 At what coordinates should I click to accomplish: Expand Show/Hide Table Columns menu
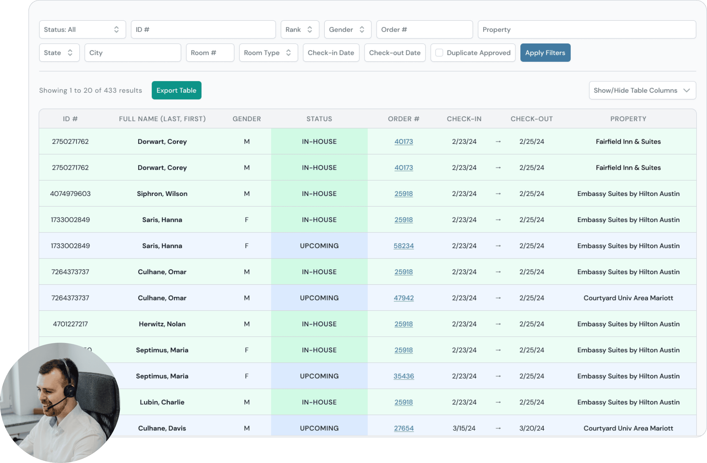642,90
